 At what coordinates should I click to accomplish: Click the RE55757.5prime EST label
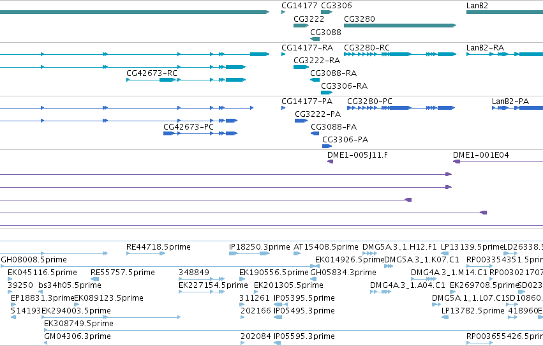[123, 273]
